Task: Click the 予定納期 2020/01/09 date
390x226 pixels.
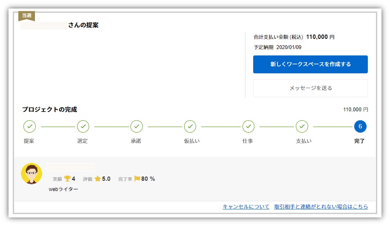Action: 277,47
